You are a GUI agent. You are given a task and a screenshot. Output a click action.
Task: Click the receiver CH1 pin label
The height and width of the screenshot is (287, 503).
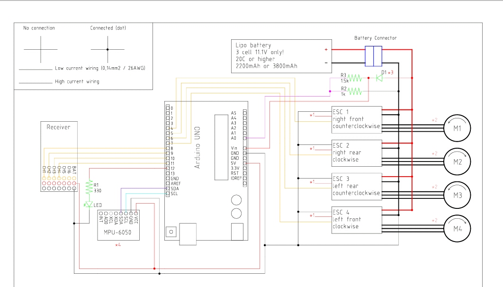tap(44, 170)
